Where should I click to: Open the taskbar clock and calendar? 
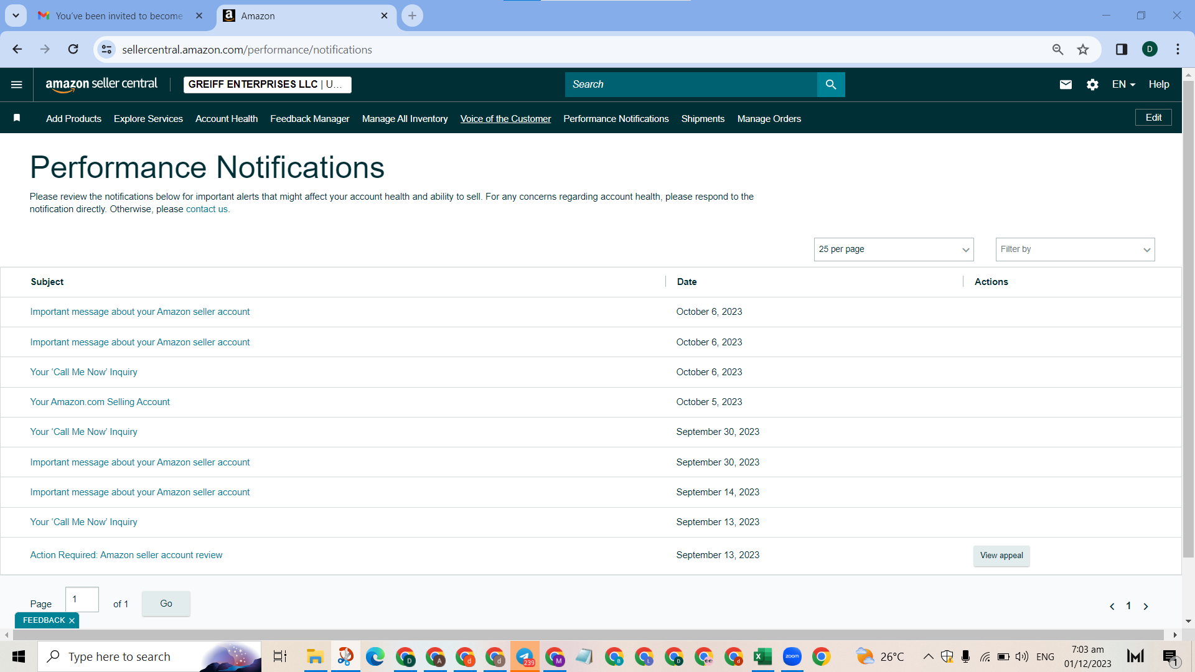pyautogui.click(x=1087, y=656)
